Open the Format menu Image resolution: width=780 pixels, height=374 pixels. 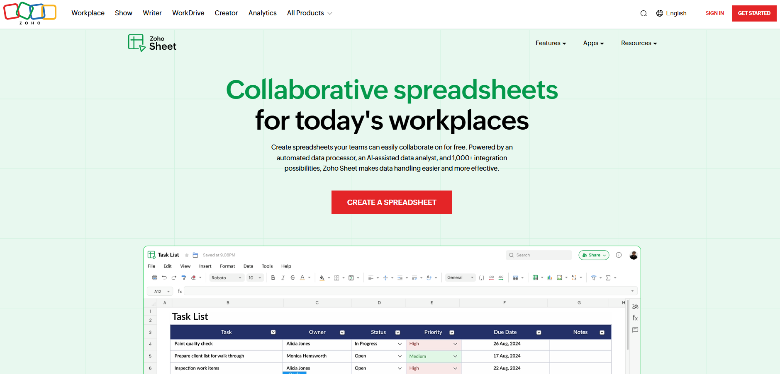tap(227, 266)
